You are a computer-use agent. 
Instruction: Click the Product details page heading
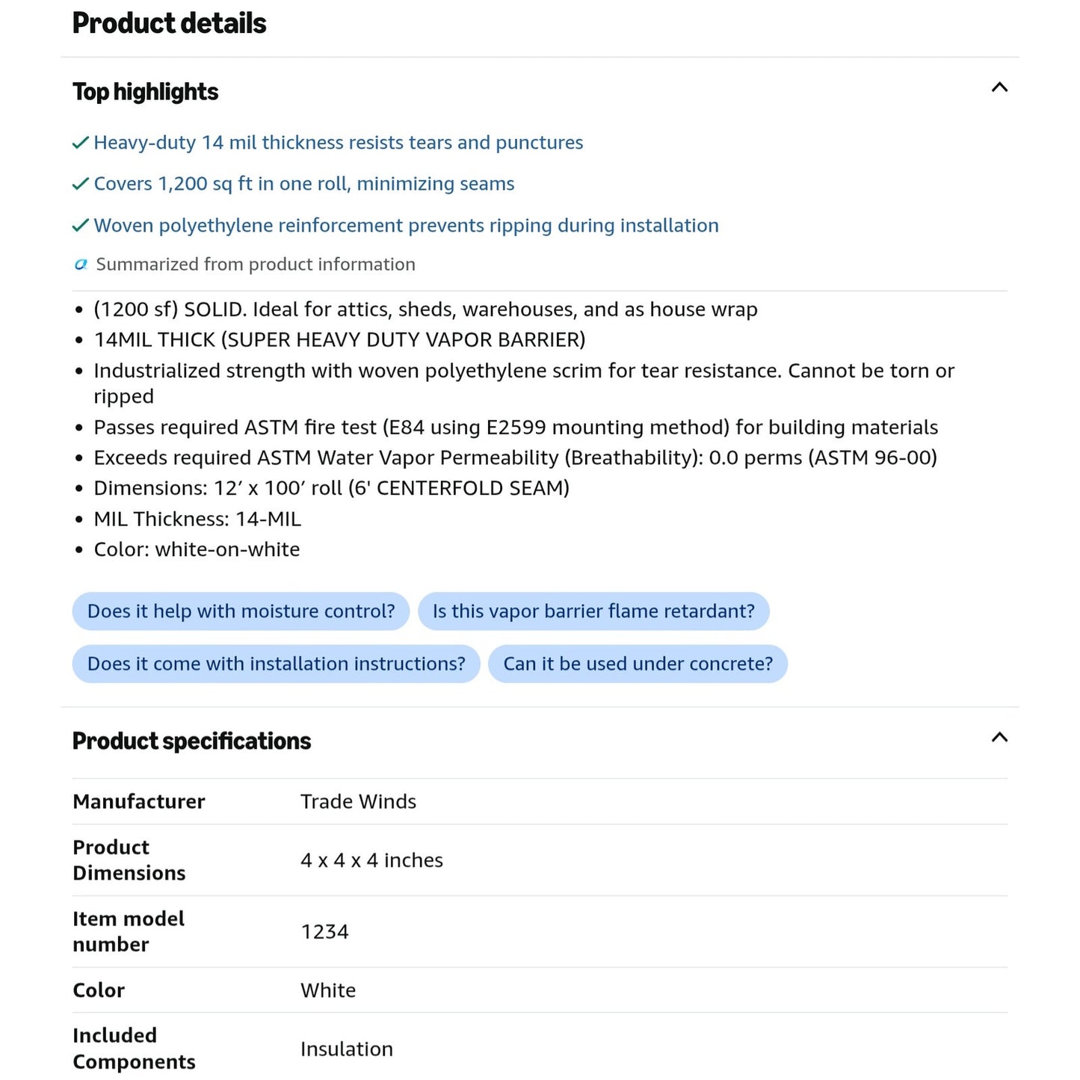click(169, 23)
